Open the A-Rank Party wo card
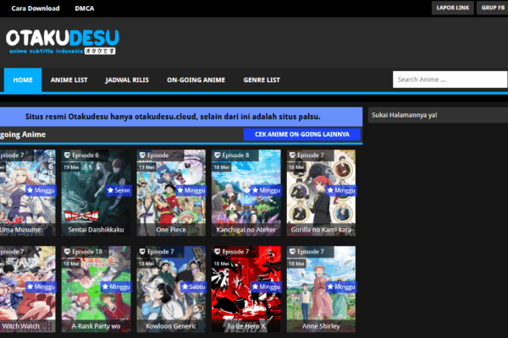 [96, 289]
